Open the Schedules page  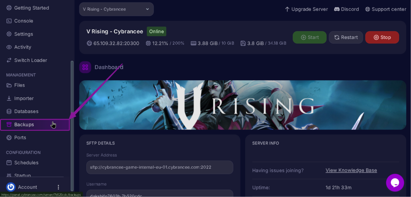pyautogui.click(x=26, y=162)
